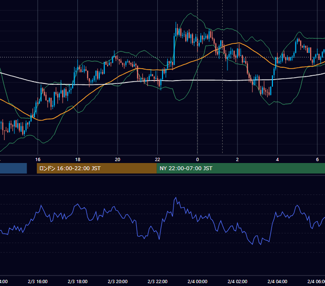This screenshot has height=286, width=325.
Task: Click the 18 hour axis label
Action: (x=77, y=160)
